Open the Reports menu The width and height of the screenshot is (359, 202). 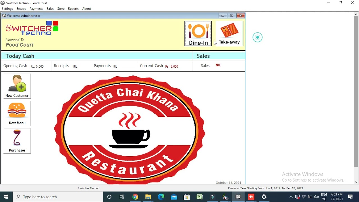pos(73,9)
